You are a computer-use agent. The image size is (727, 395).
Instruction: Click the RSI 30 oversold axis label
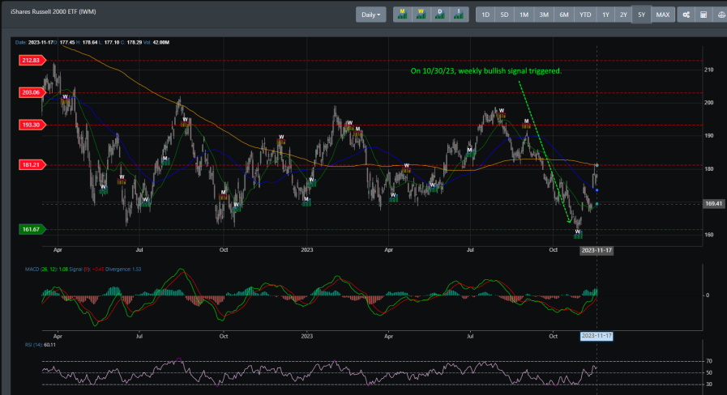tap(709, 384)
